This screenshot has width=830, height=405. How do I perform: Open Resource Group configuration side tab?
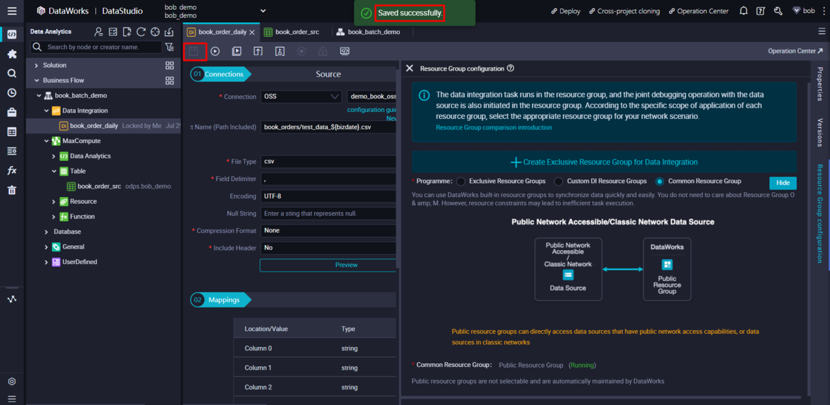(820, 213)
